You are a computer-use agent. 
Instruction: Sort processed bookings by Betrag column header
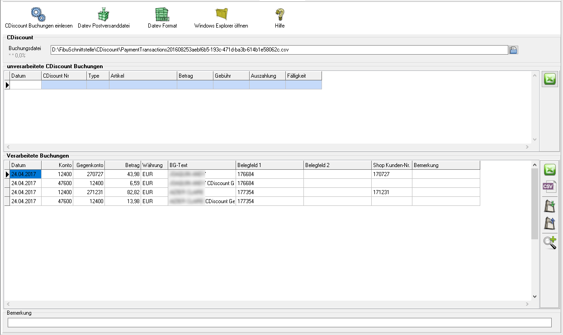coord(123,165)
